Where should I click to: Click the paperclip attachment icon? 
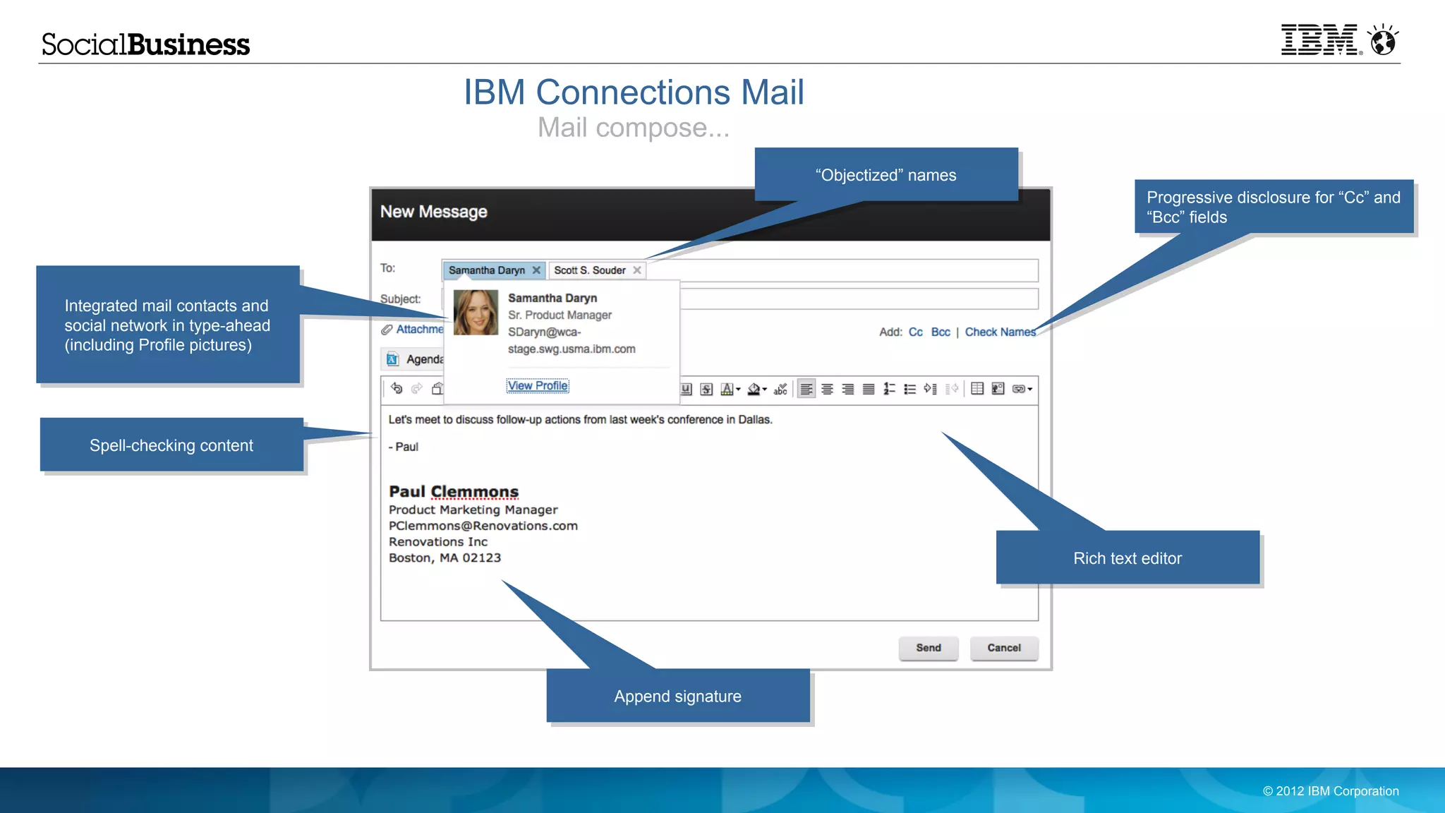(x=387, y=330)
